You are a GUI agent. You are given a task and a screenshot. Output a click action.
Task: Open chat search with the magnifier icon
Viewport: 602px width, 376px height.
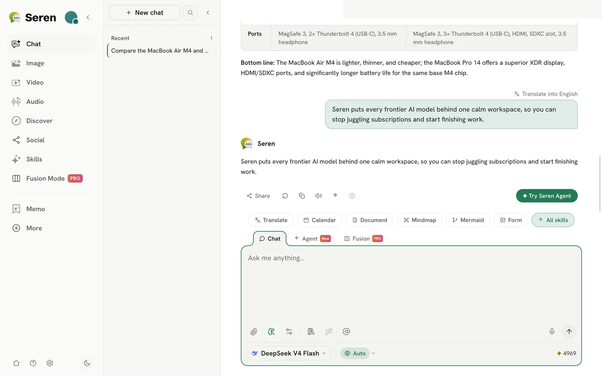[x=190, y=13]
